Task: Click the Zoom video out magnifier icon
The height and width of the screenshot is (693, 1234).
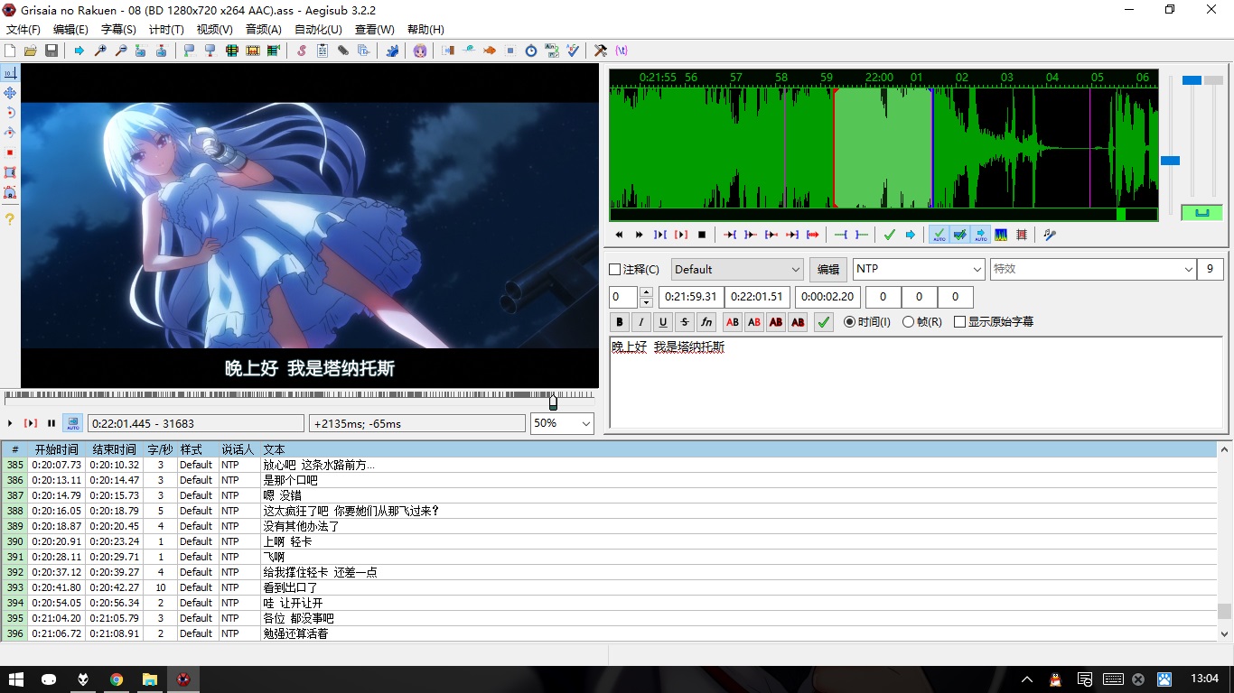Action: click(121, 51)
